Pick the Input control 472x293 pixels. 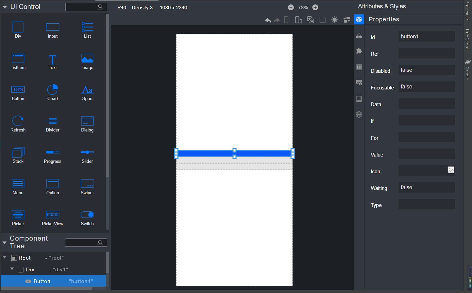coord(53,30)
